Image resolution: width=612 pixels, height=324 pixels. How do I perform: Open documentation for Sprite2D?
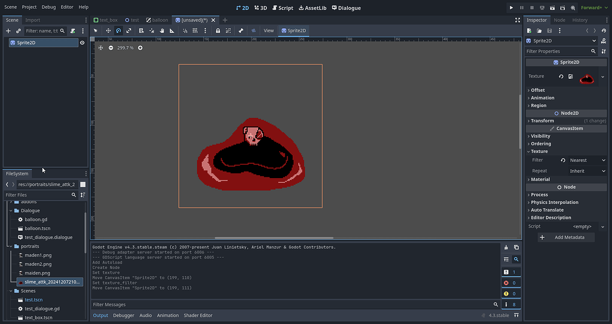[x=604, y=41]
